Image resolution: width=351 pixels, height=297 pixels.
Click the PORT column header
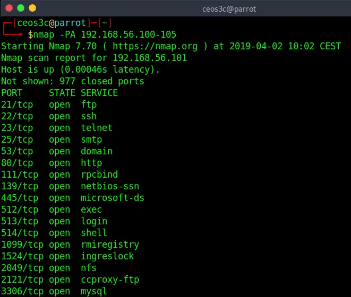click(12, 93)
